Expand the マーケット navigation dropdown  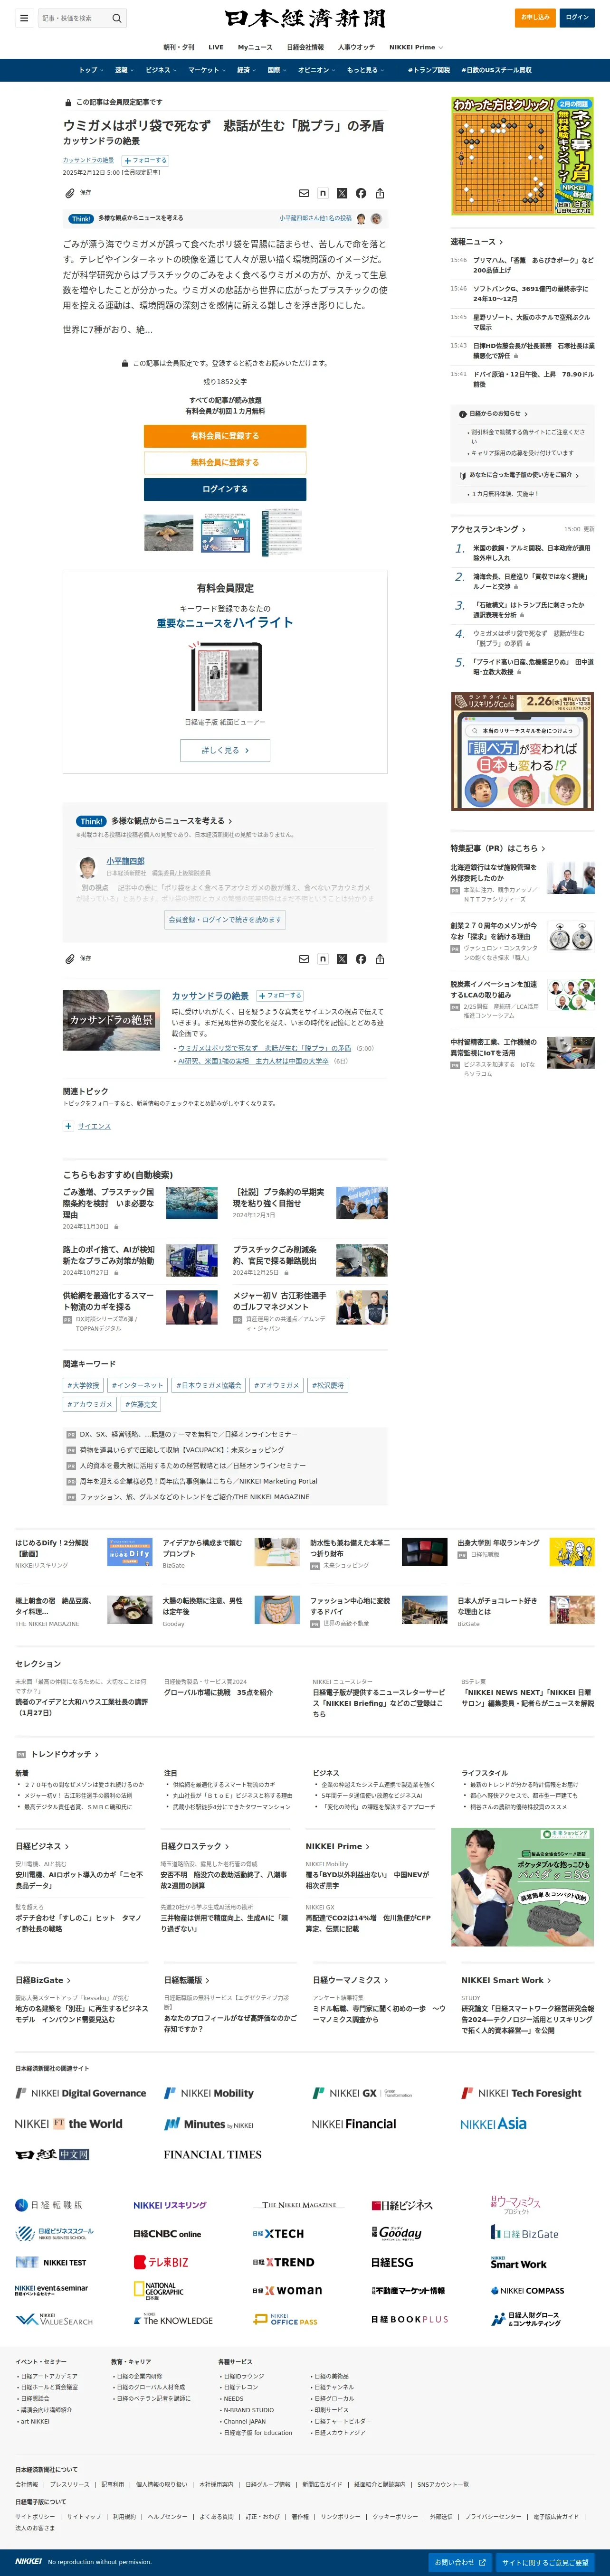tap(207, 70)
